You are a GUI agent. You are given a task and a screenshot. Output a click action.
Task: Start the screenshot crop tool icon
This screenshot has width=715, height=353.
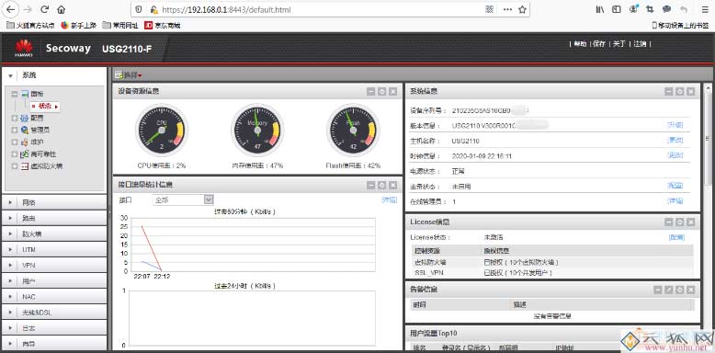coord(650,9)
